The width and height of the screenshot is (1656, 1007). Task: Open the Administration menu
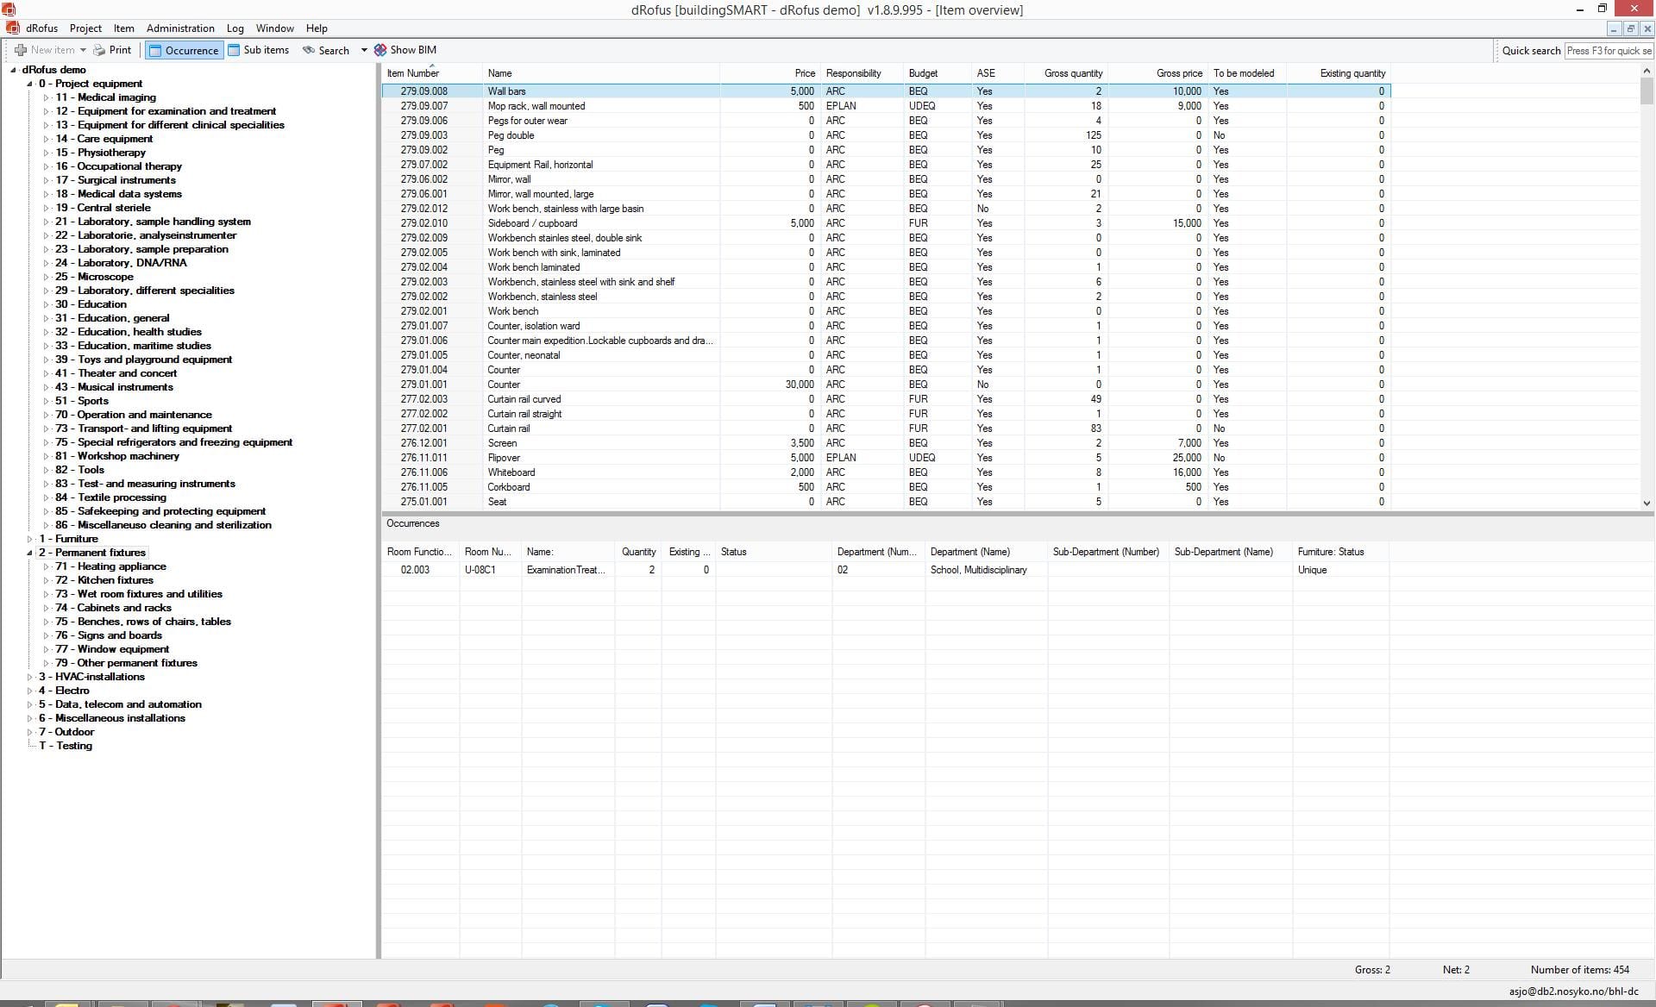pos(179,28)
